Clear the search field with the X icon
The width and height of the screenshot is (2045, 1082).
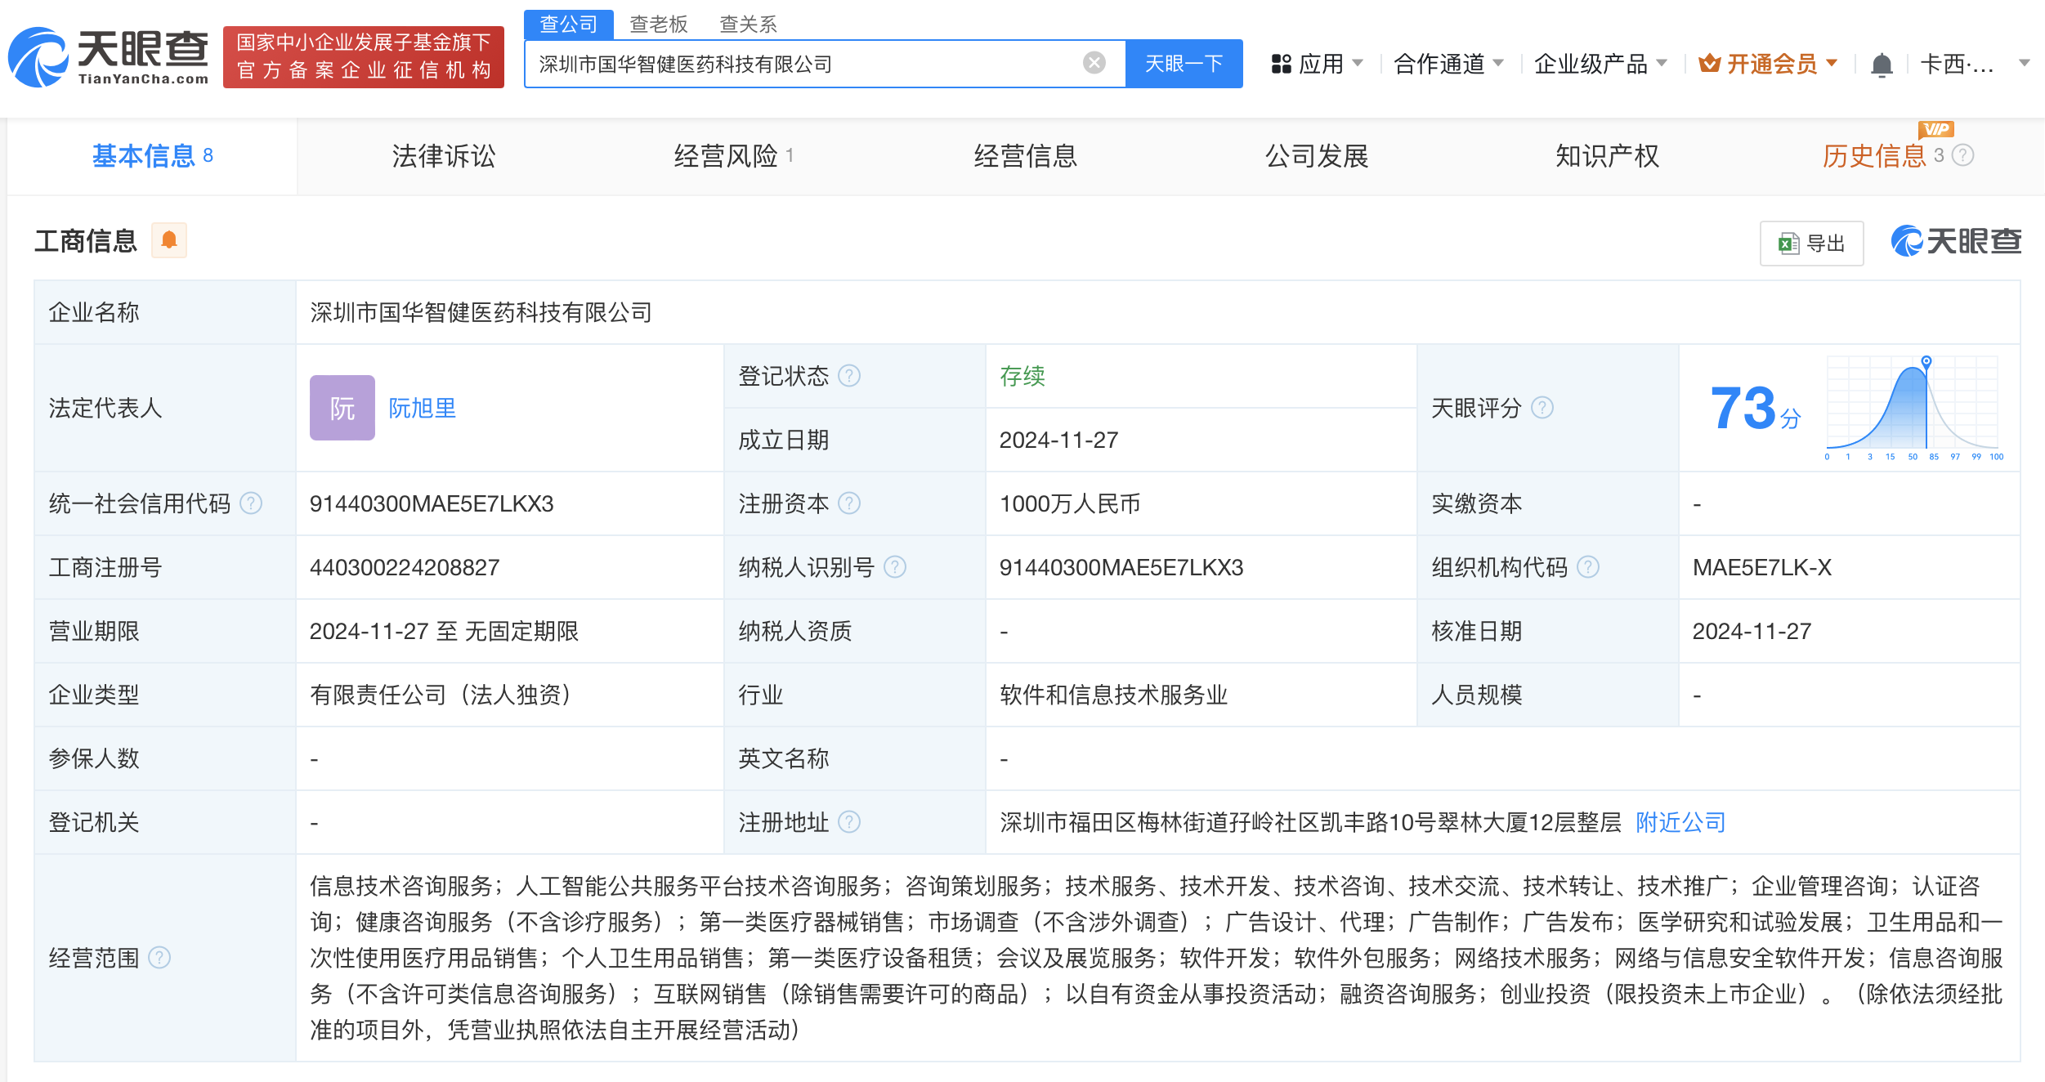(x=1094, y=63)
